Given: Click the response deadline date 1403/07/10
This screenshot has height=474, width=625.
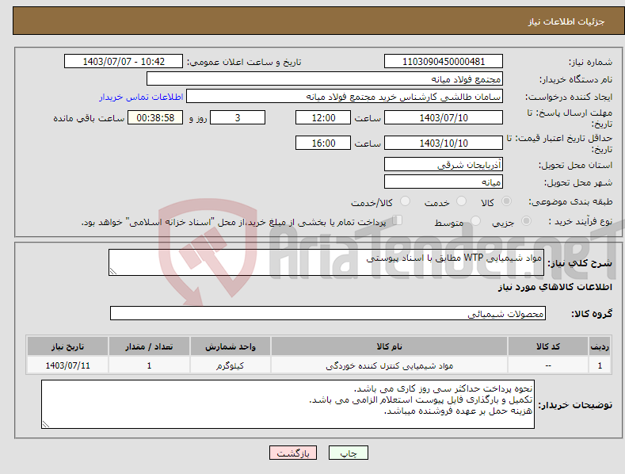Looking at the screenshot, I should (444, 117).
